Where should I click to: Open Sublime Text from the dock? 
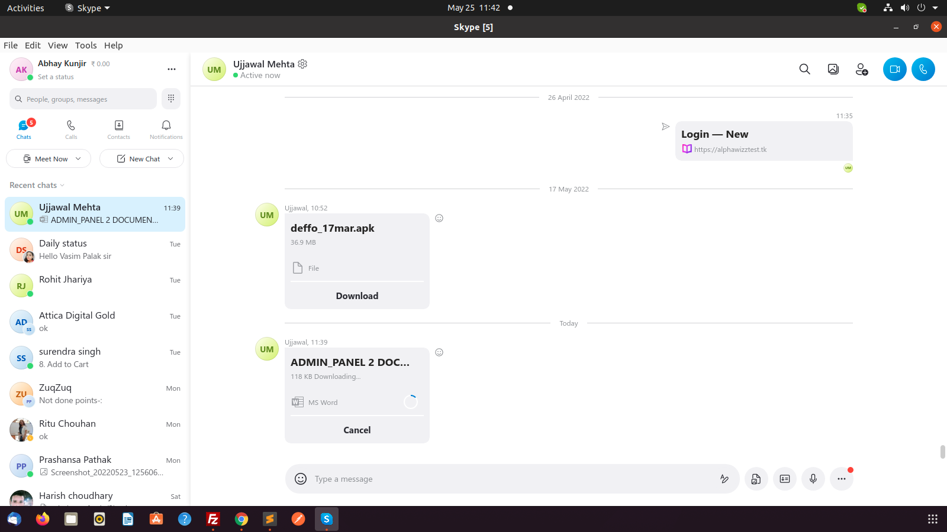[x=270, y=519]
